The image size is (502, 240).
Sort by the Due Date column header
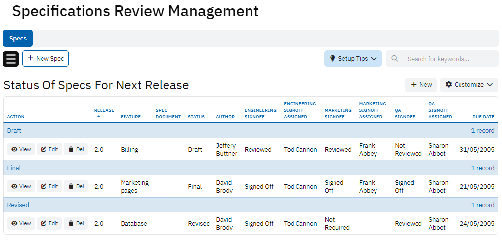pos(483,117)
